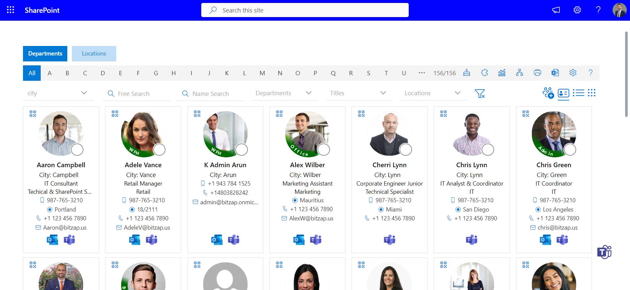The height and width of the screenshot is (290, 630).
Task: Open the birthdays cake icon
Action: click(467, 73)
